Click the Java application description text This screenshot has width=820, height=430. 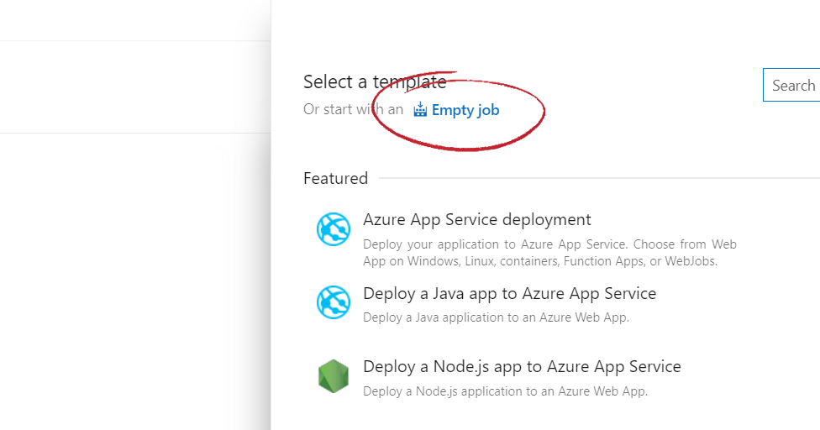coord(496,317)
